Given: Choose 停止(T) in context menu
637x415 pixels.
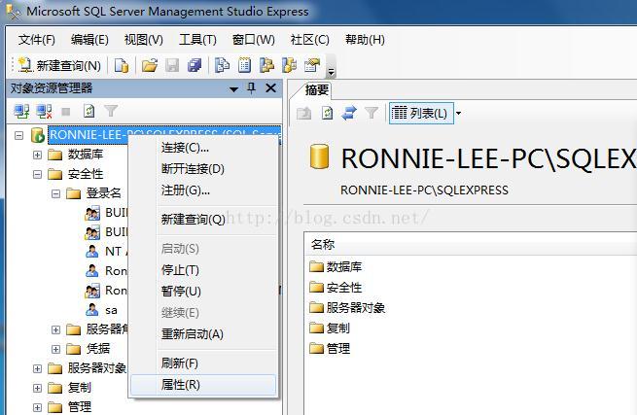Looking at the screenshot, I should coord(203,270).
